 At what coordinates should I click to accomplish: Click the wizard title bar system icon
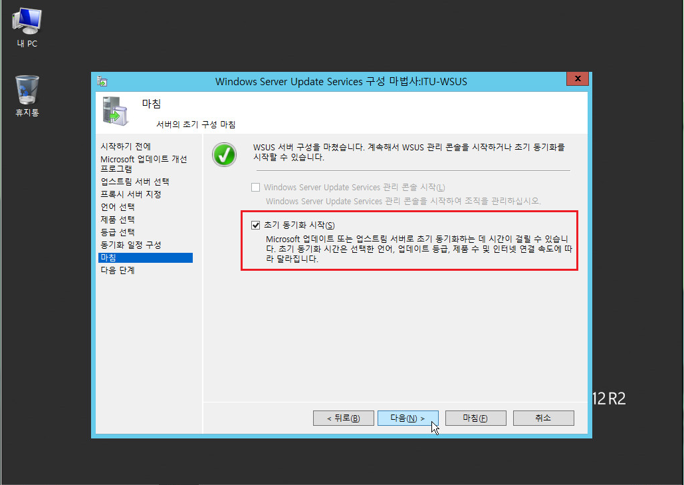click(x=102, y=81)
